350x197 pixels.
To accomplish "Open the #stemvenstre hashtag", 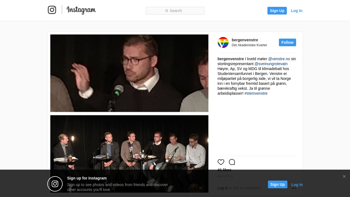I will (x=256, y=93).
